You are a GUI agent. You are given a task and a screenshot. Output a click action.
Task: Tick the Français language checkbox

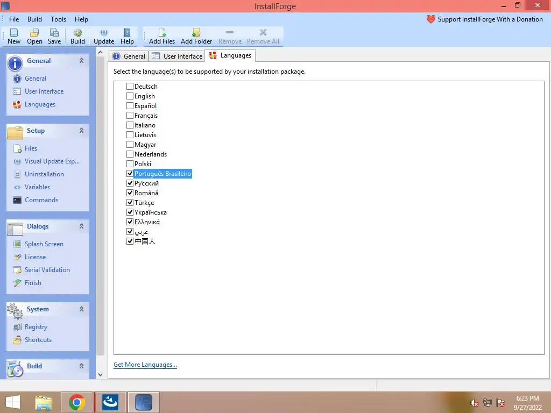[130, 116]
